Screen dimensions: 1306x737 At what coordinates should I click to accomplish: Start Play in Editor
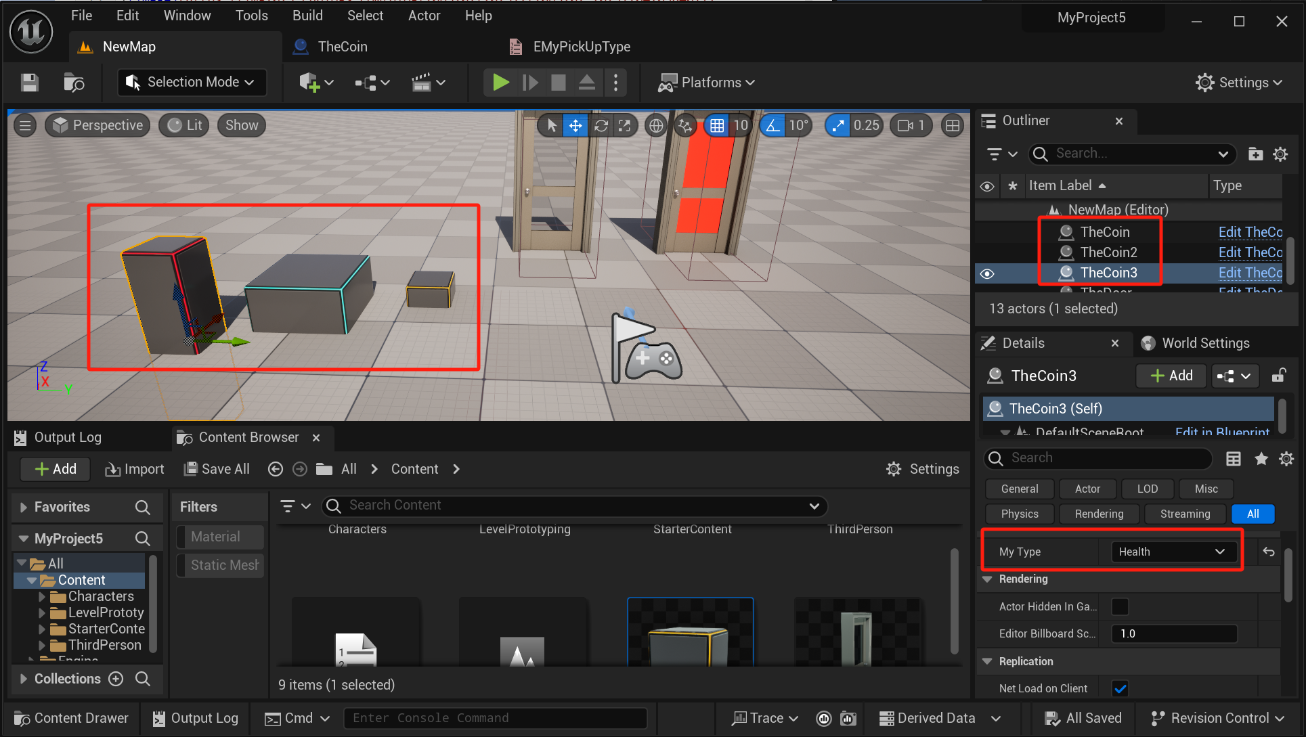(x=501, y=83)
